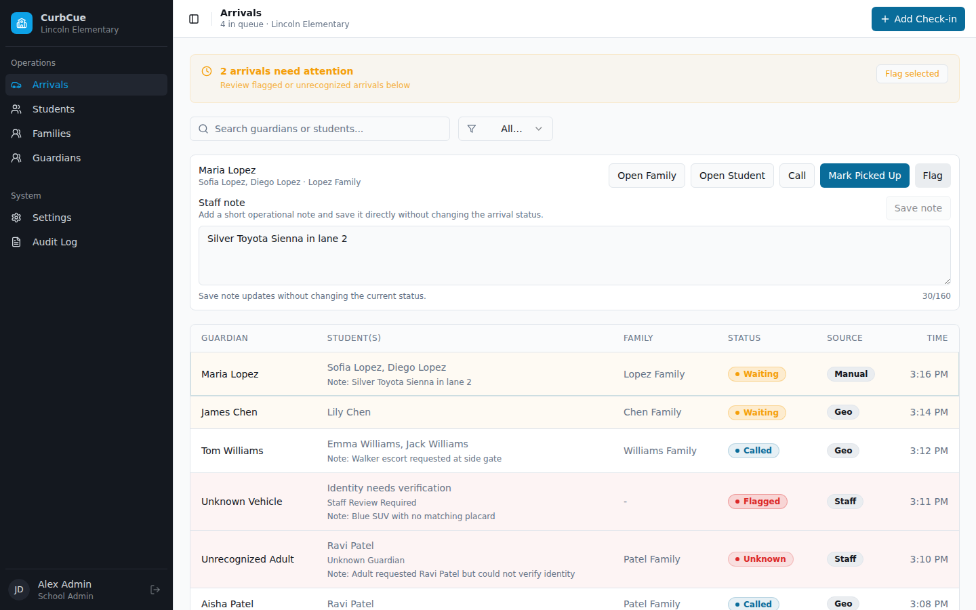This screenshot has height=610, width=976.
Task: Click the Time column header
Action: (x=937, y=338)
